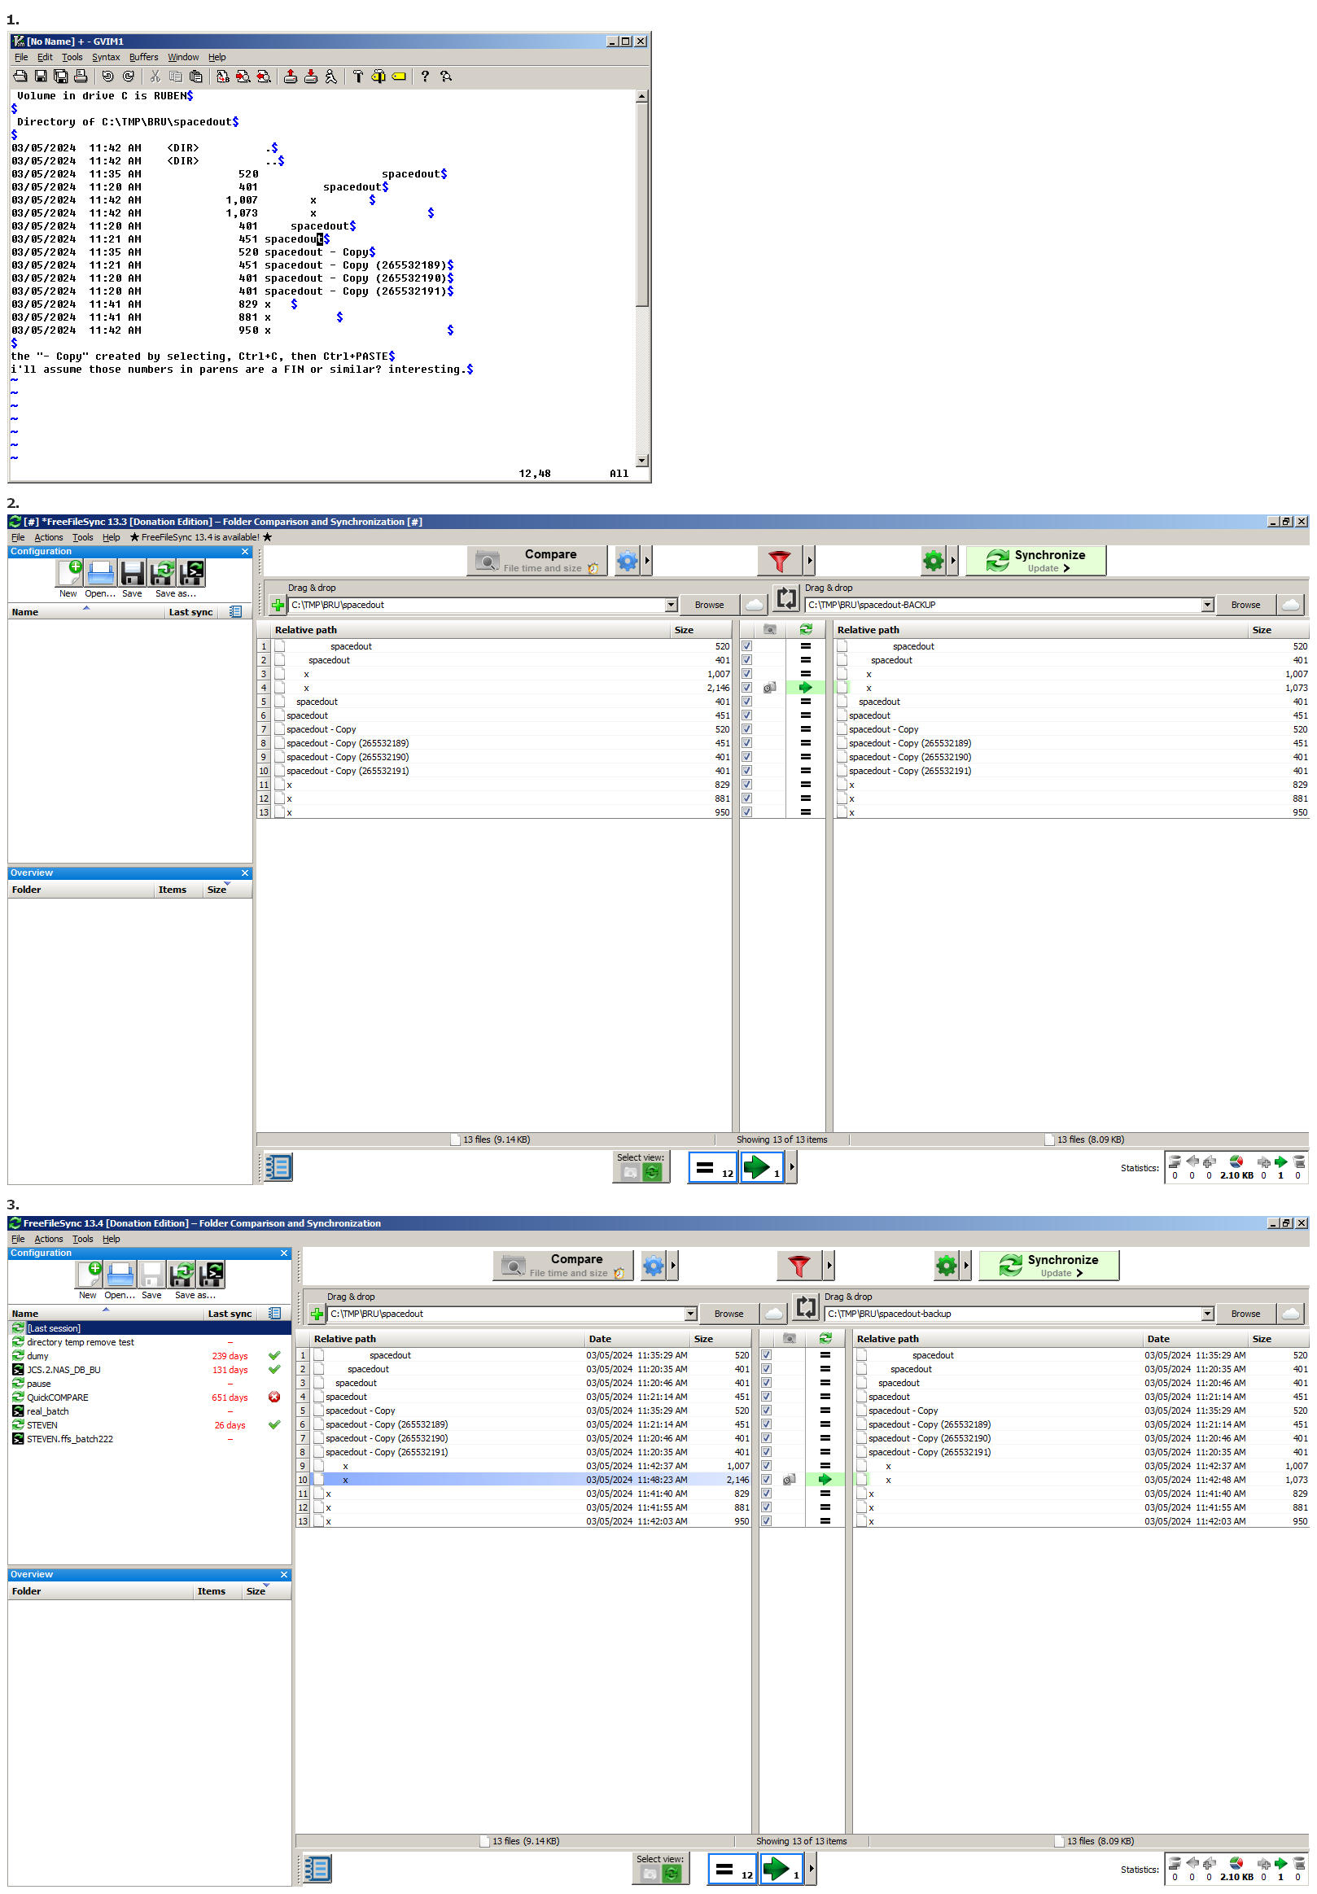Click 'FreeFileSync 13.4 is available!' notice

coord(200,538)
